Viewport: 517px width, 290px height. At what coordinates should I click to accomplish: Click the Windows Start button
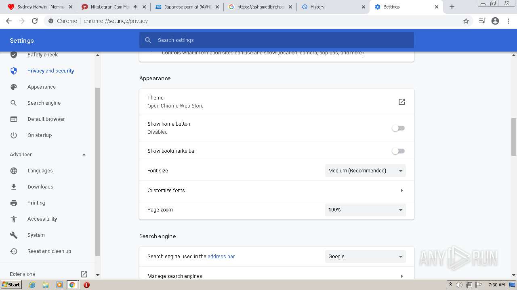click(x=11, y=285)
